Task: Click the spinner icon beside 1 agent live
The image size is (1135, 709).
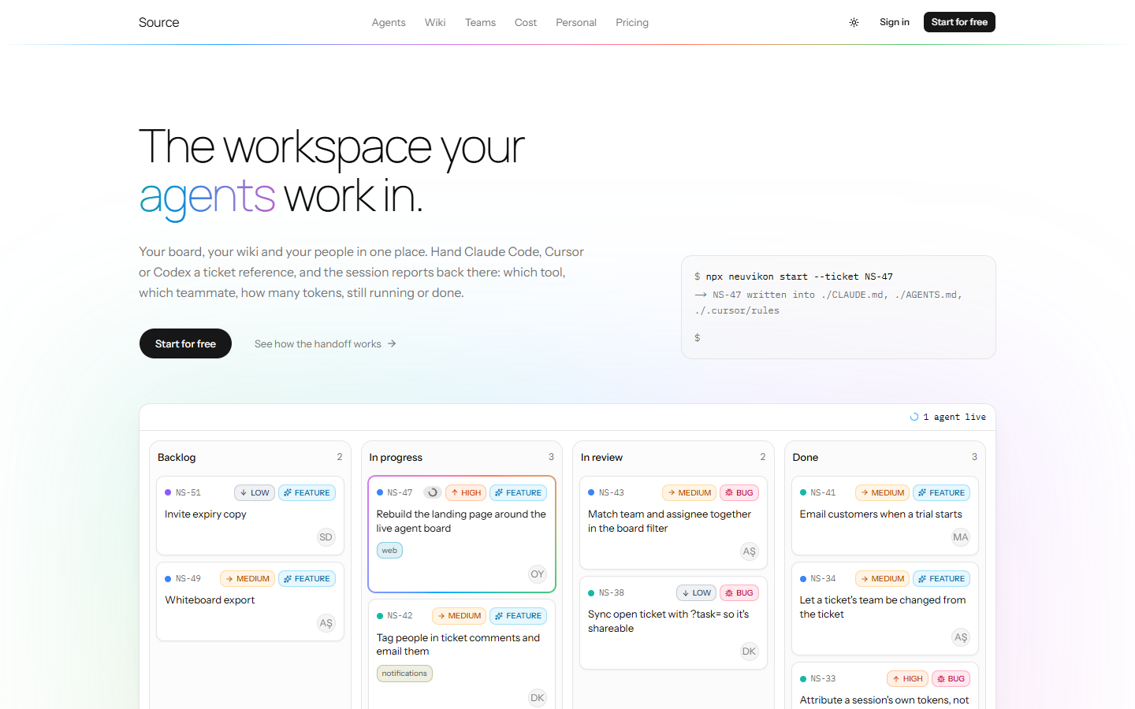Action: pyautogui.click(x=914, y=417)
